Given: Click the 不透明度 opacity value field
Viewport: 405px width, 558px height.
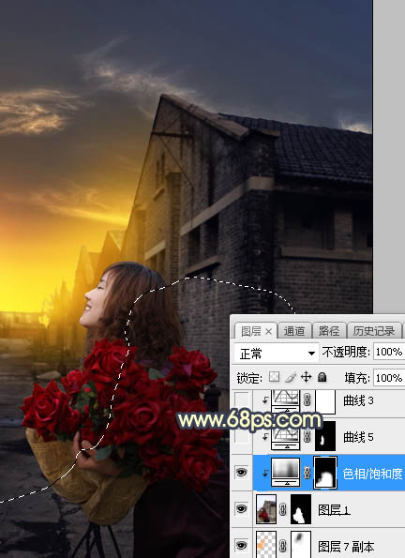Looking at the screenshot, I should [x=389, y=353].
